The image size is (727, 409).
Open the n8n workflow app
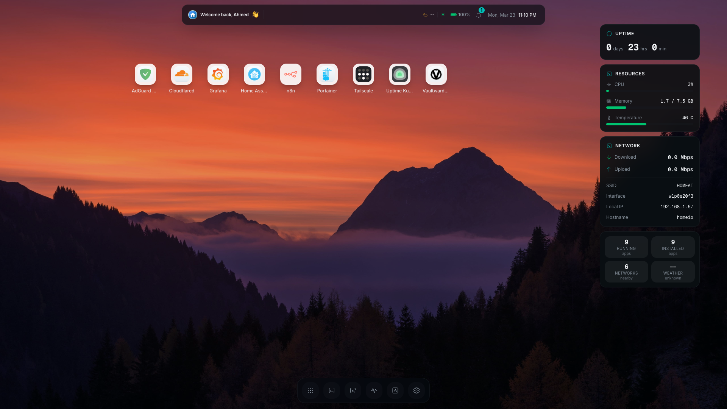tap(290, 74)
